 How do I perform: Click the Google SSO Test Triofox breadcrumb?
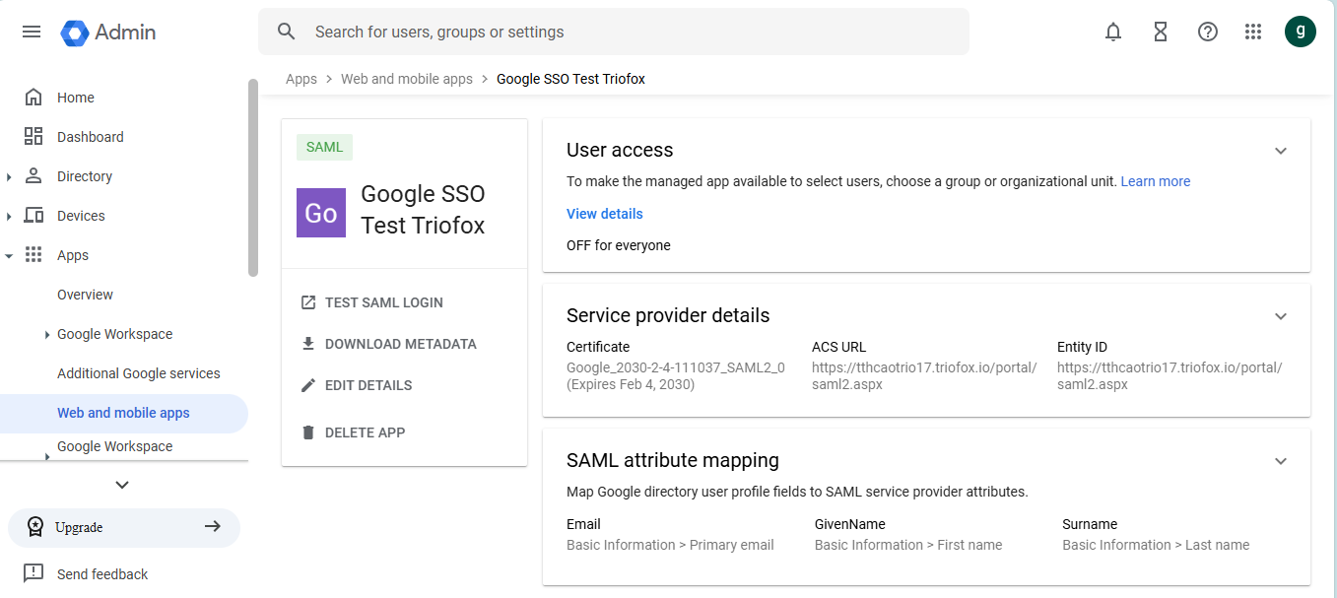point(570,79)
